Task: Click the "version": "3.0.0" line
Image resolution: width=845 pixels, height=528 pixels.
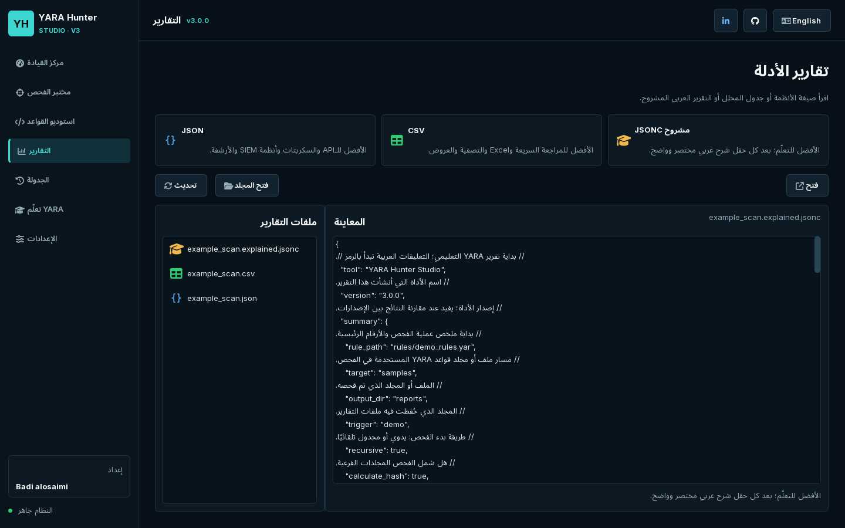Action: 373,296
